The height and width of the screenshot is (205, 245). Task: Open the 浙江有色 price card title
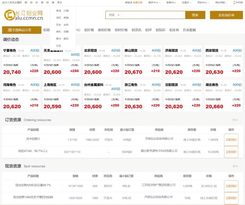(x=131, y=85)
